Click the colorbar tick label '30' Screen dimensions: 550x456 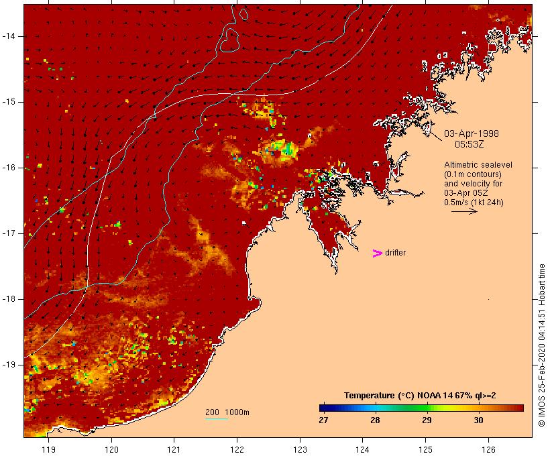[478, 420]
